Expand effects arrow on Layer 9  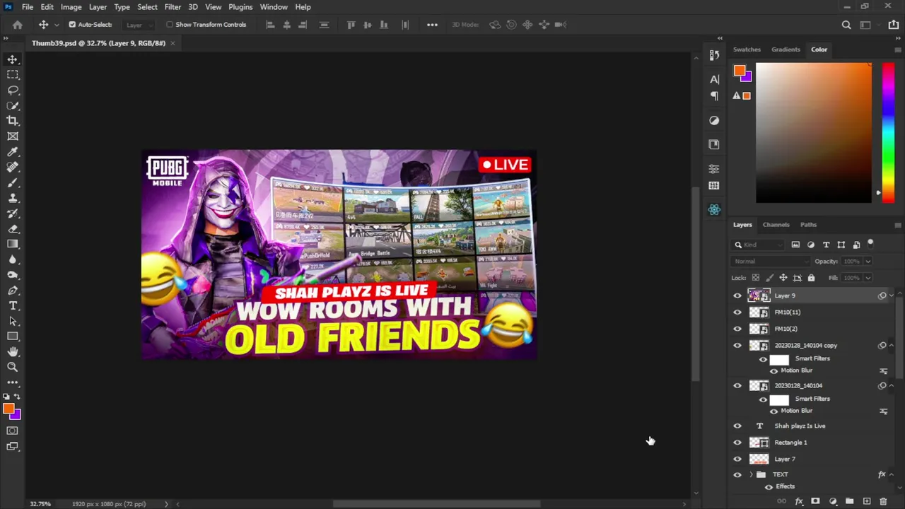[x=891, y=296]
